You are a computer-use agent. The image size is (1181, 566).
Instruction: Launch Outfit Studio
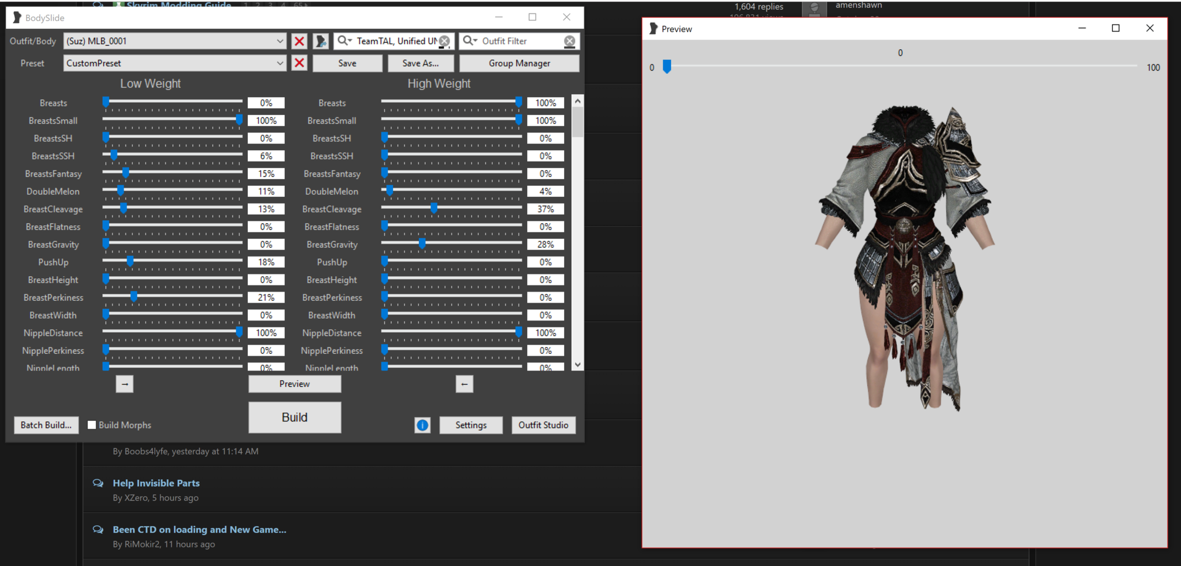pyautogui.click(x=543, y=425)
